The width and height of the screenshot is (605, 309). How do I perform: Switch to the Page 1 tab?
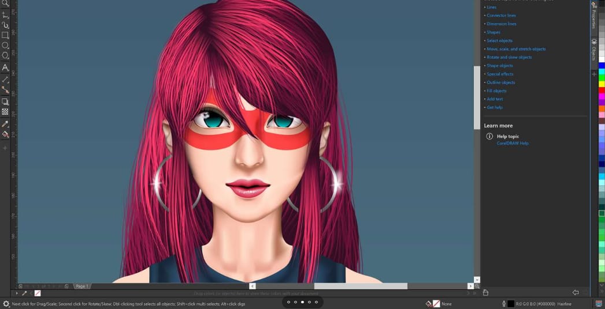tap(82, 286)
